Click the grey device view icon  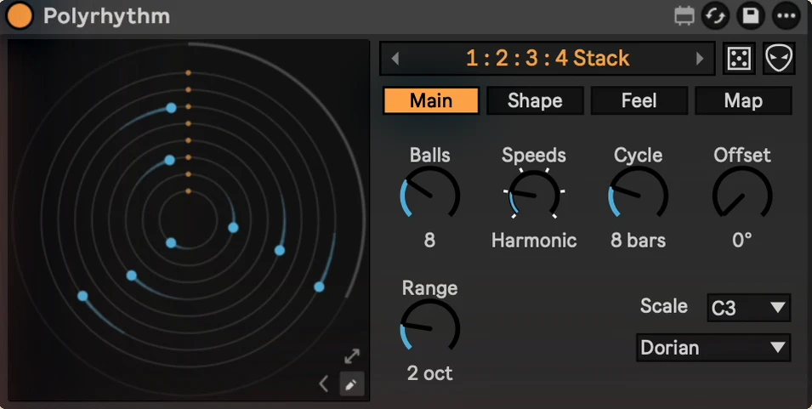(684, 16)
